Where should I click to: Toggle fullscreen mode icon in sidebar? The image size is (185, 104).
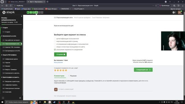pos(3,98)
